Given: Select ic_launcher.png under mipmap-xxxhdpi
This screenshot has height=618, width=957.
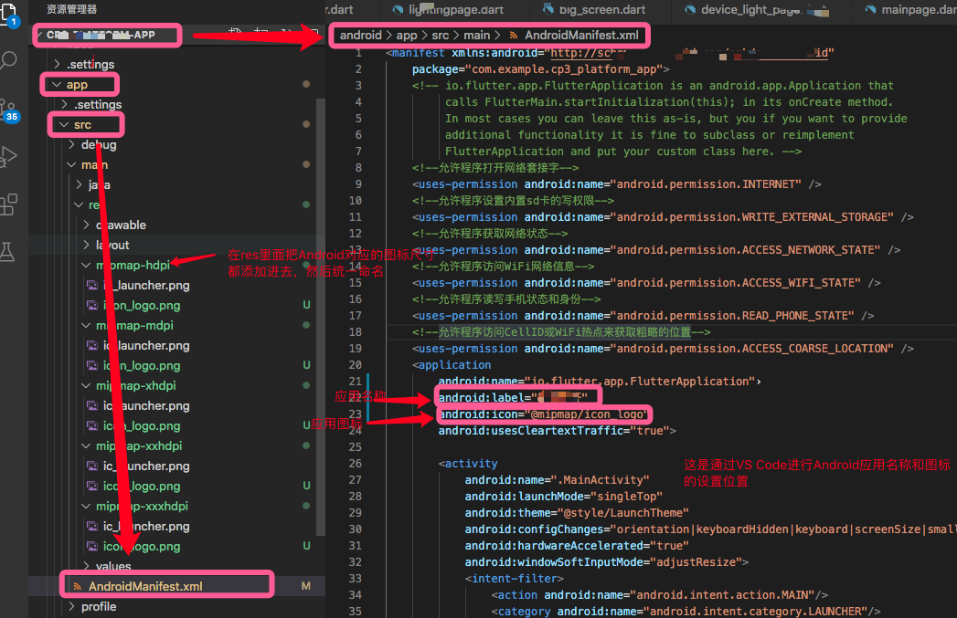Looking at the screenshot, I should pos(146,527).
